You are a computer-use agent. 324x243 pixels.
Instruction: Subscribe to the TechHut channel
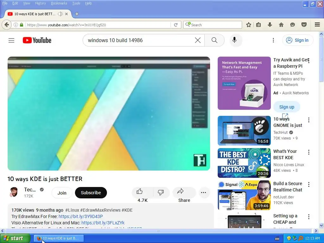91,193
